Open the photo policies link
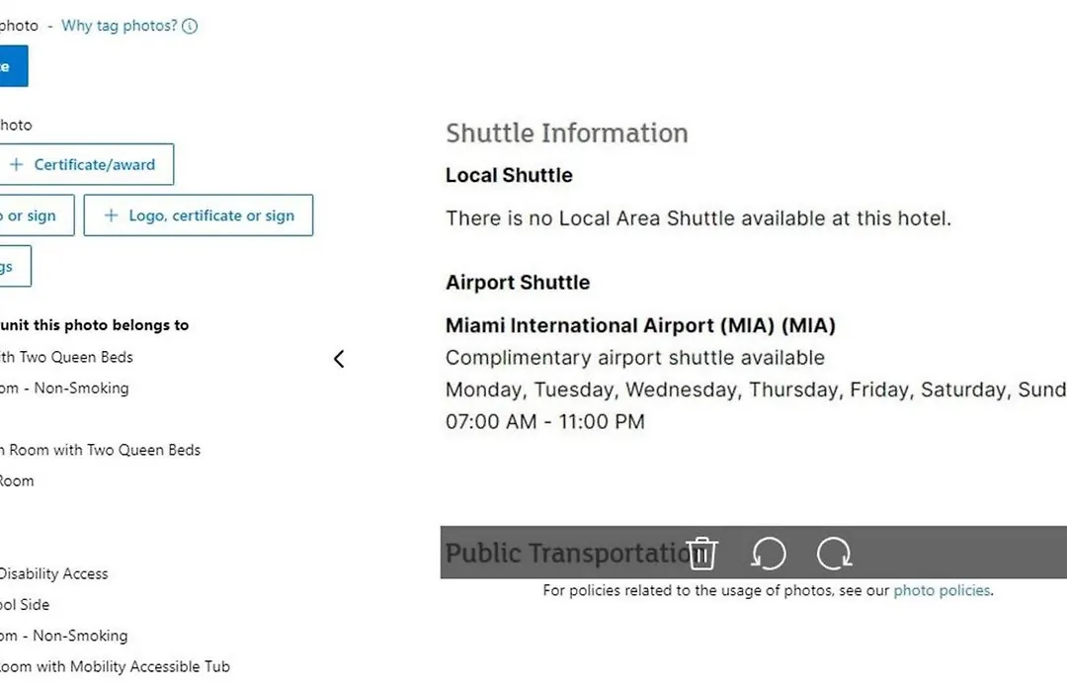 (942, 590)
